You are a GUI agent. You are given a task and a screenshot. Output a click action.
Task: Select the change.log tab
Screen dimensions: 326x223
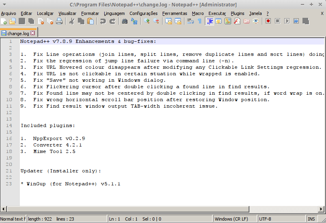18,33
